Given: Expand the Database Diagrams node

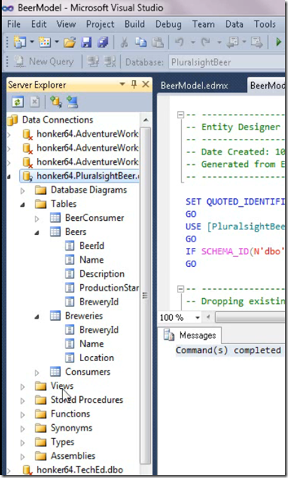Looking at the screenshot, I should click(x=23, y=190).
